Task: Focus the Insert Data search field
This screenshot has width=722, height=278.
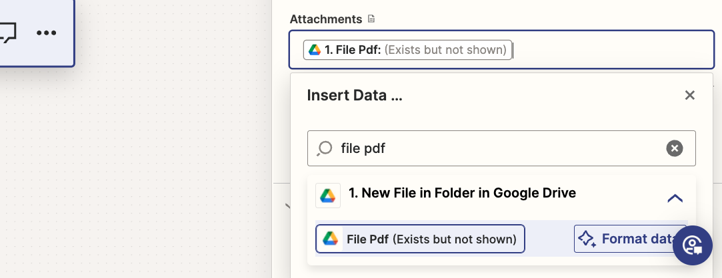Action: pyautogui.click(x=501, y=148)
